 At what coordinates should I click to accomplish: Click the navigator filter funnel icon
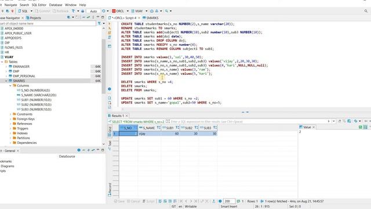[99, 23]
